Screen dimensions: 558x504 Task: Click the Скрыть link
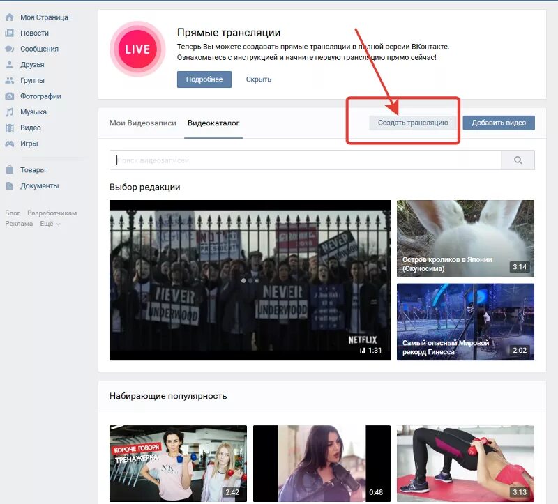point(259,79)
